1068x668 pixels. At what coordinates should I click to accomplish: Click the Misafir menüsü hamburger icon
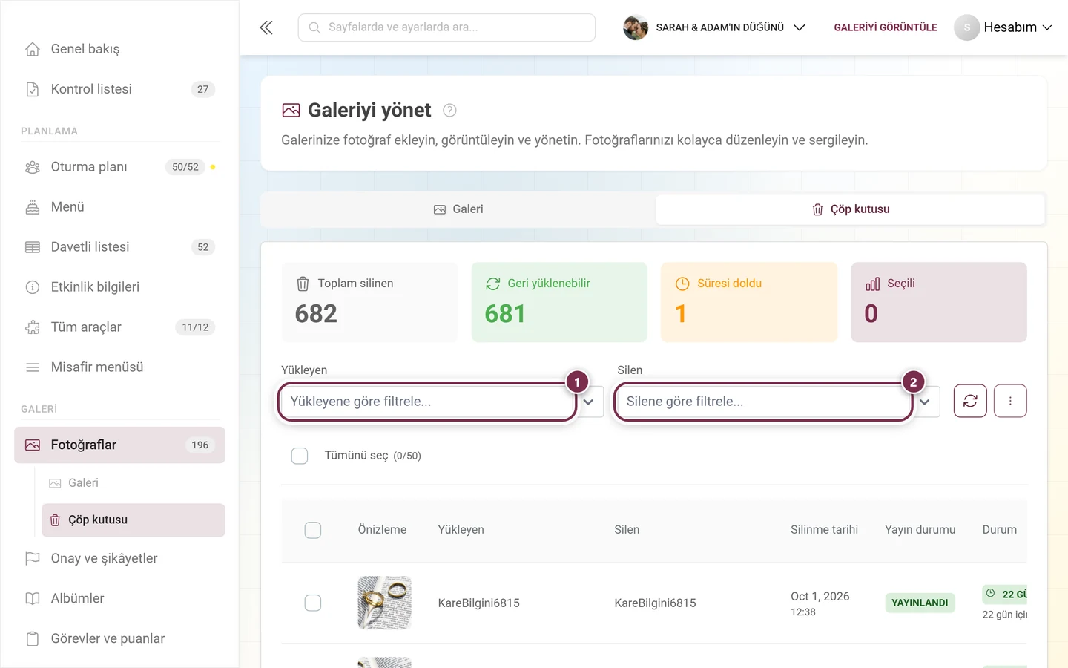pos(33,367)
